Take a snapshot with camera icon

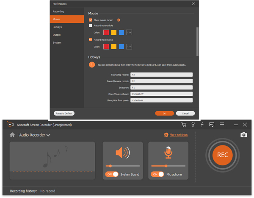[244, 135]
